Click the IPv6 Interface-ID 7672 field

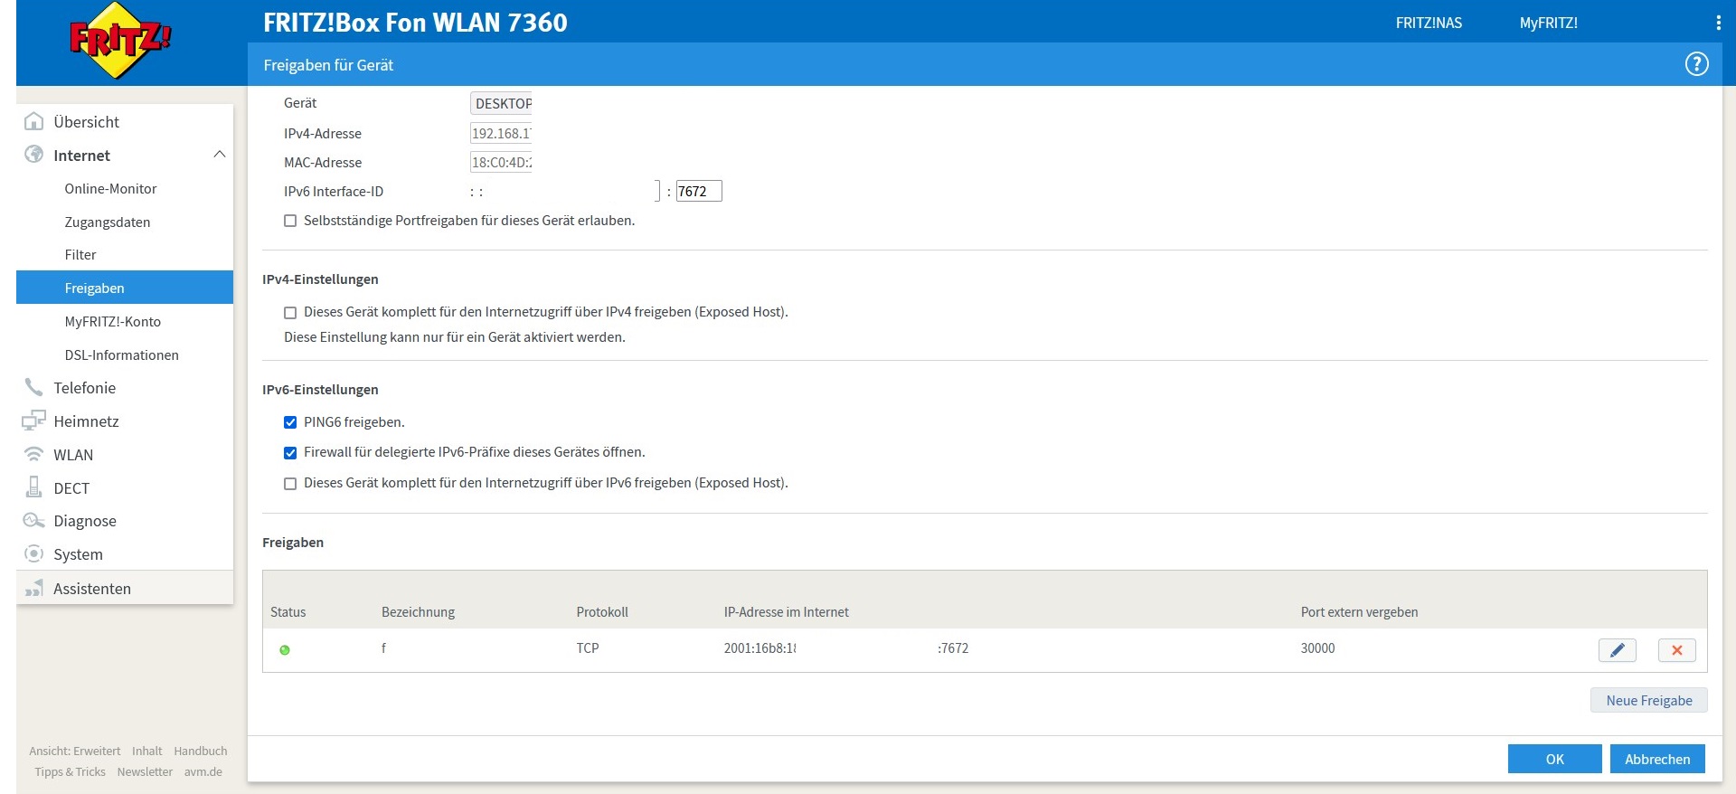coord(698,191)
